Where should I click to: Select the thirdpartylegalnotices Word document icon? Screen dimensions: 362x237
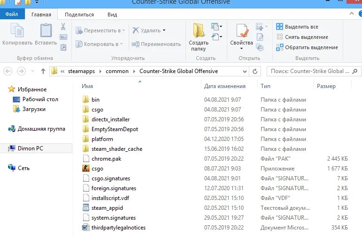pos(86,228)
